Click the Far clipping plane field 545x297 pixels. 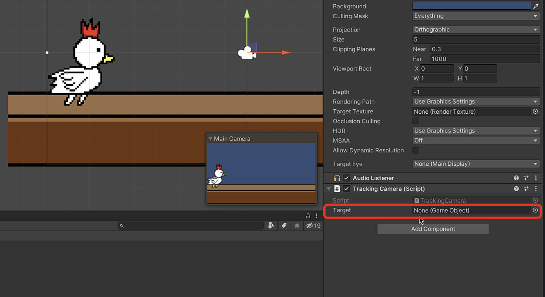pyautogui.click(x=485, y=59)
